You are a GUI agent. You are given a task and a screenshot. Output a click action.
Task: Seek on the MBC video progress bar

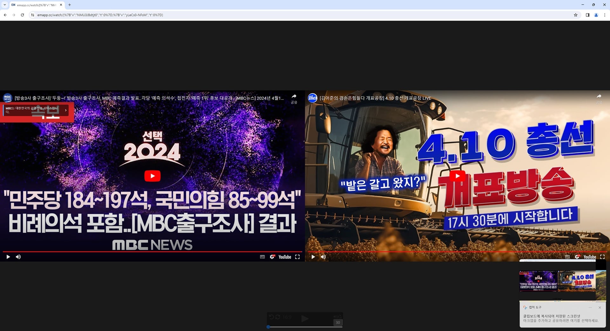(152, 252)
